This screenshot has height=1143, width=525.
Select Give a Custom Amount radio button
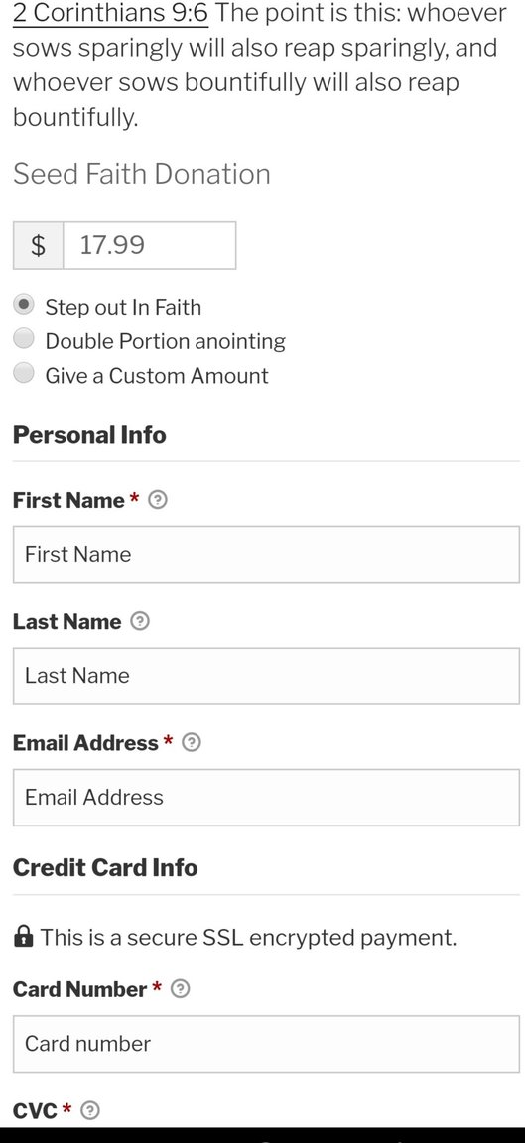(24, 373)
